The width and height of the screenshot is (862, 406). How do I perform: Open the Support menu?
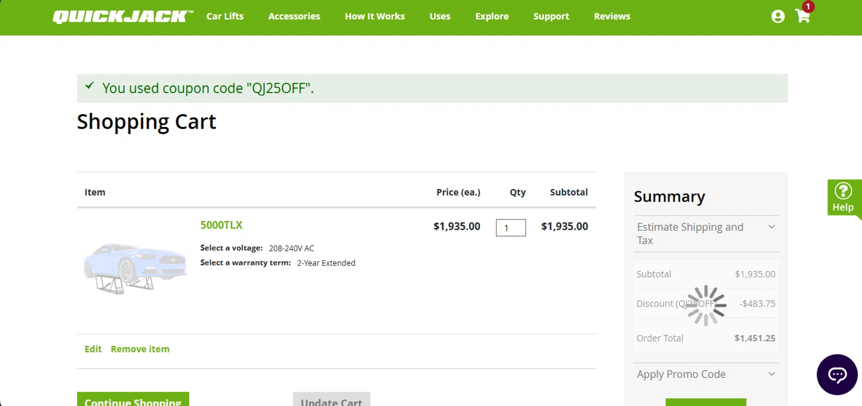click(551, 17)
